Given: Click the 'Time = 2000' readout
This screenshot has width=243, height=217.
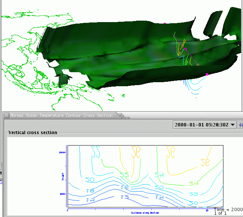Looking at the screenshot, I should [228, 209].
